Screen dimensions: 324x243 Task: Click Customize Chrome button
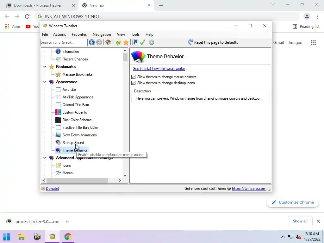pyautogui.click(x=293, y=202)
